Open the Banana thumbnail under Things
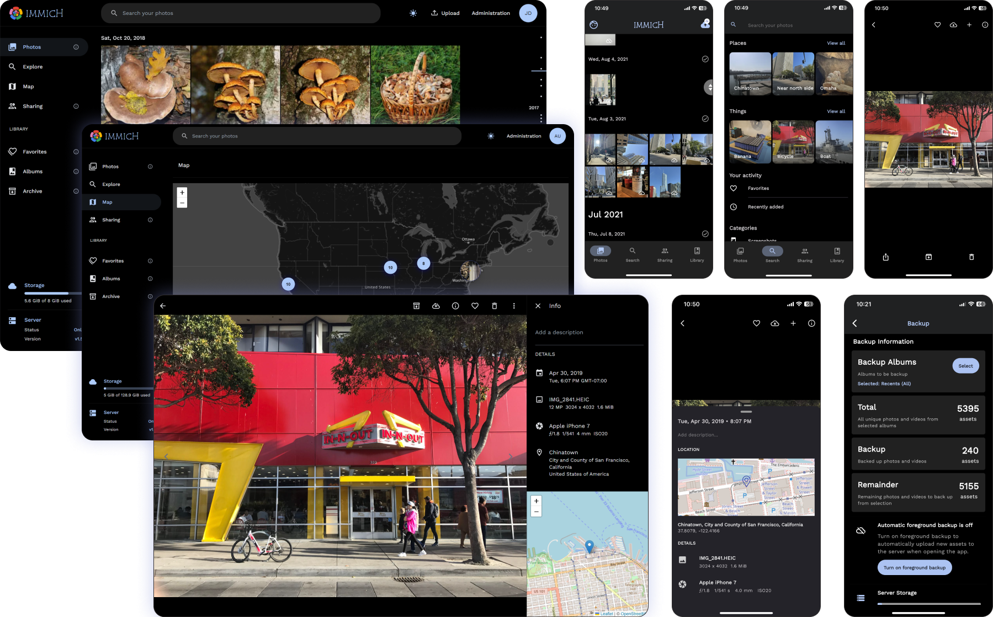This screenshot has height=617, width=993. point(749,141)
